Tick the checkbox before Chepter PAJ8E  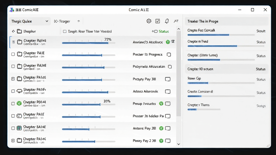pos(13,66)
